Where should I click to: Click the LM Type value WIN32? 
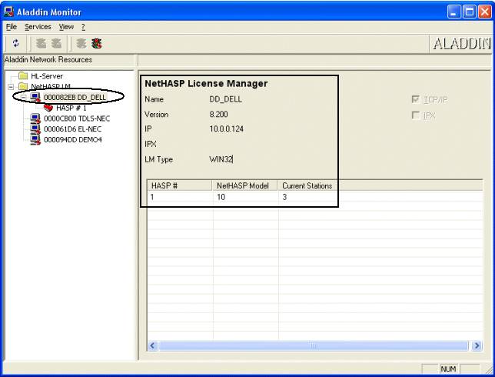pos(221,159)
